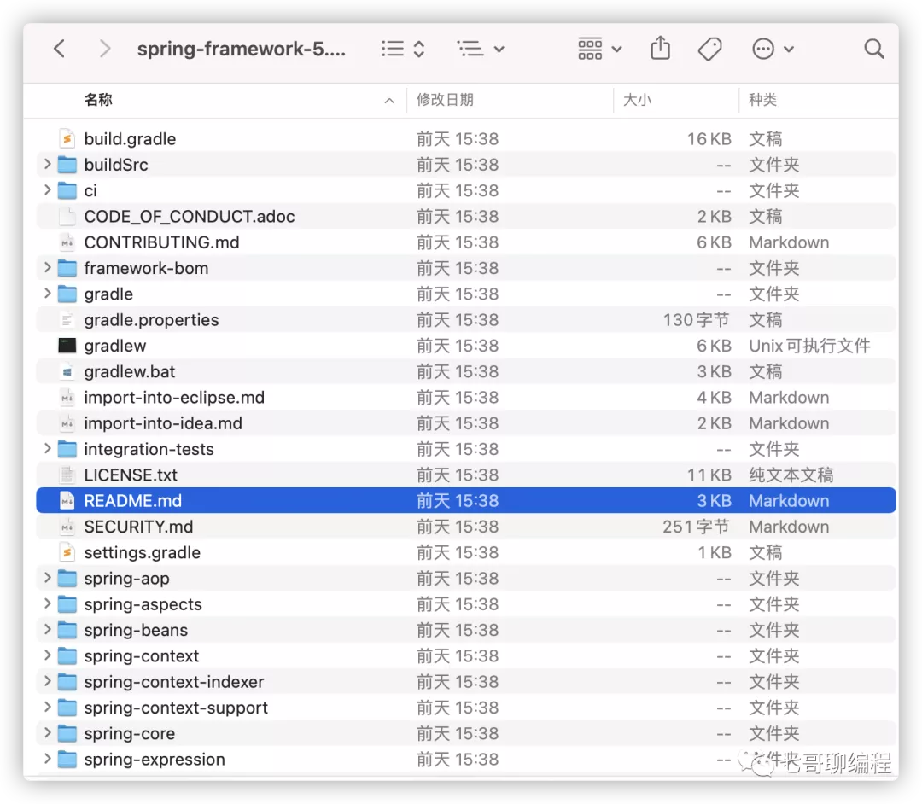Select the integration-tests folder icon
Image resolution: width=922 pixels, height=804 pixels.
(x=67, y=449)
